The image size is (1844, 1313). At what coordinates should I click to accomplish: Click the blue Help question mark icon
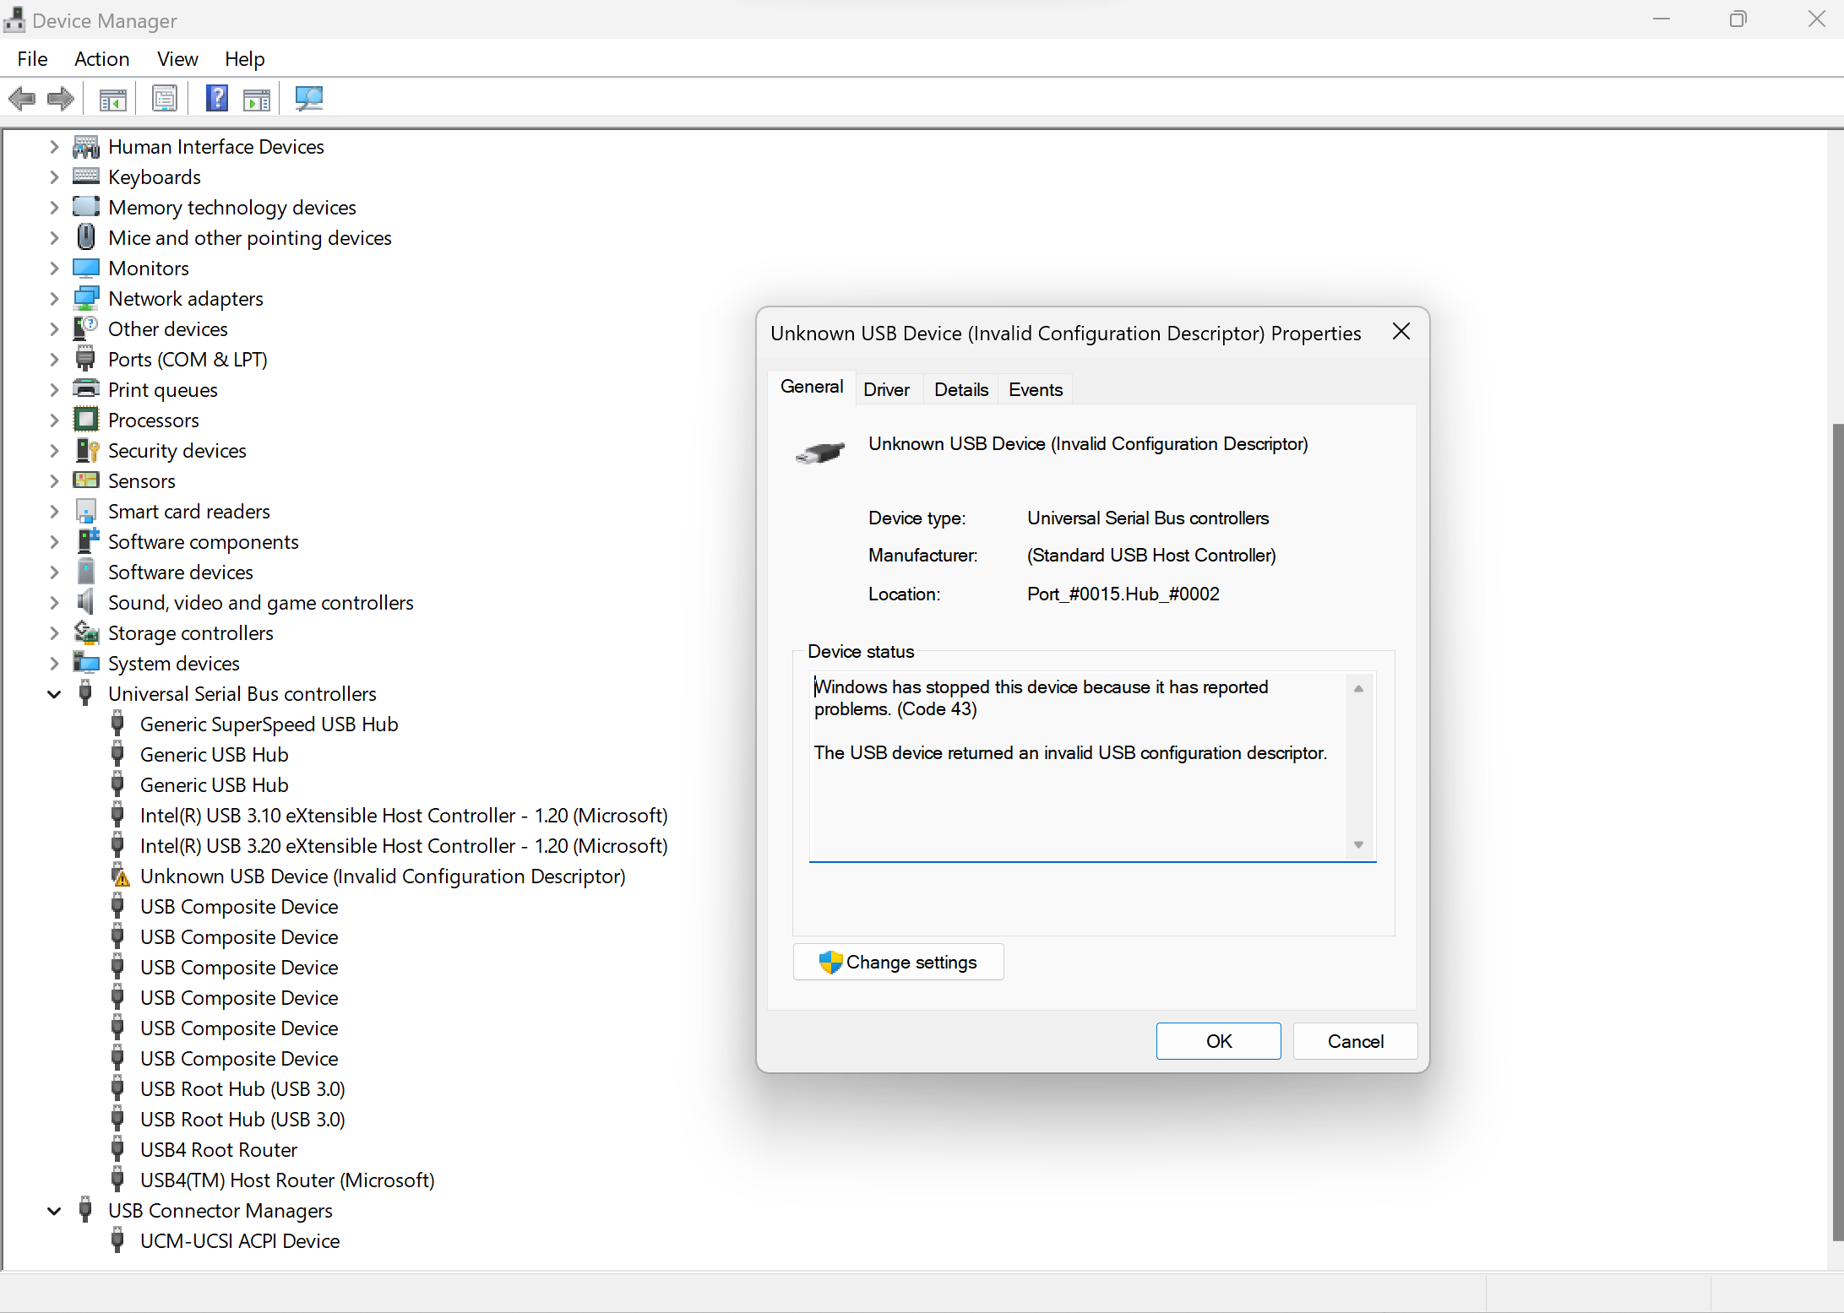(x=216, y=99)
